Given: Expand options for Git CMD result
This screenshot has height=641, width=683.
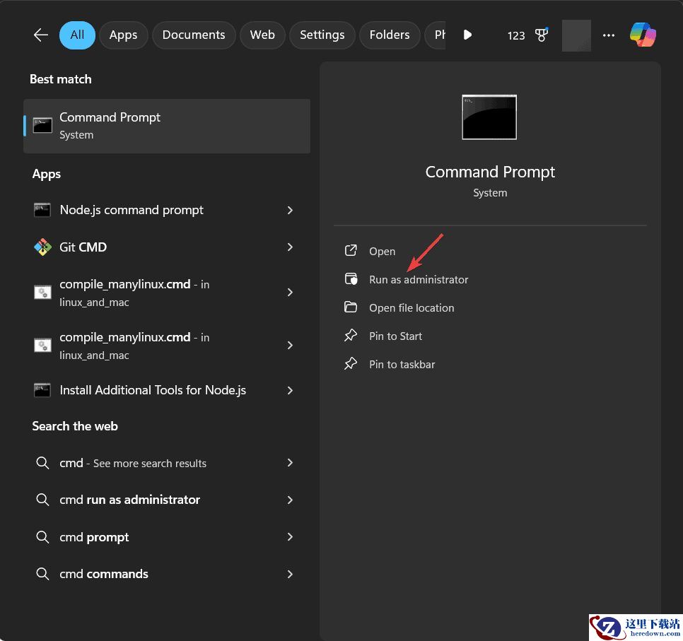Looking at the screenshot, I should tap(290, 247).
